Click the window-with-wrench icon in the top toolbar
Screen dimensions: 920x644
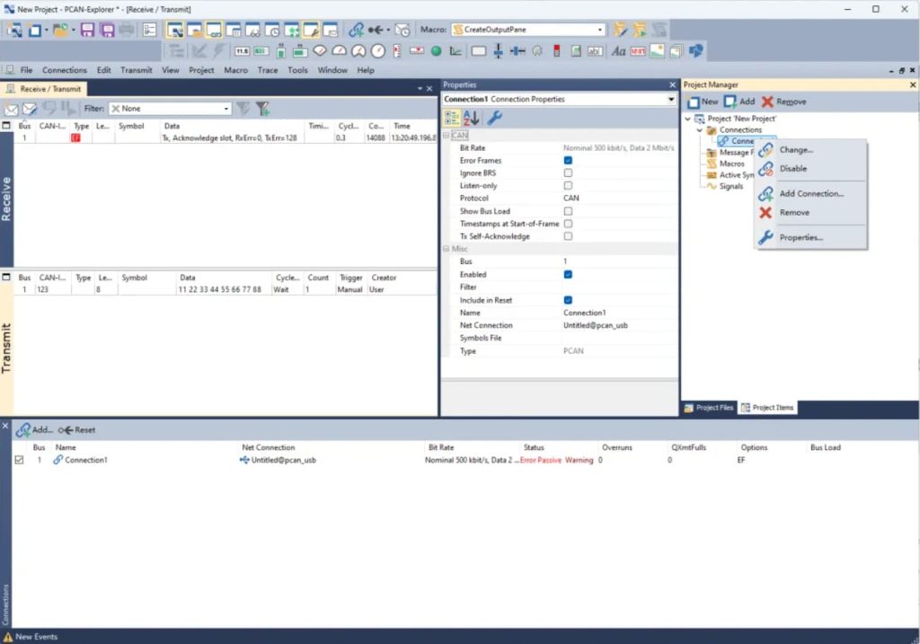point(310,30)
